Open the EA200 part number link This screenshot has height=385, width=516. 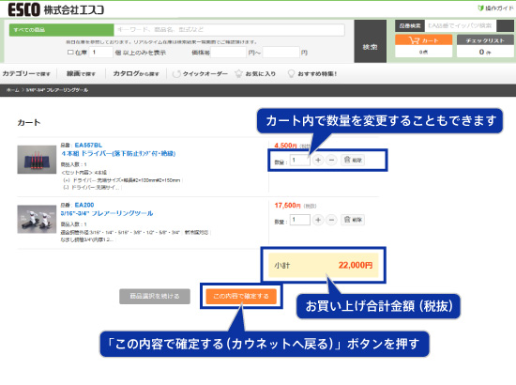coord(84,205)
